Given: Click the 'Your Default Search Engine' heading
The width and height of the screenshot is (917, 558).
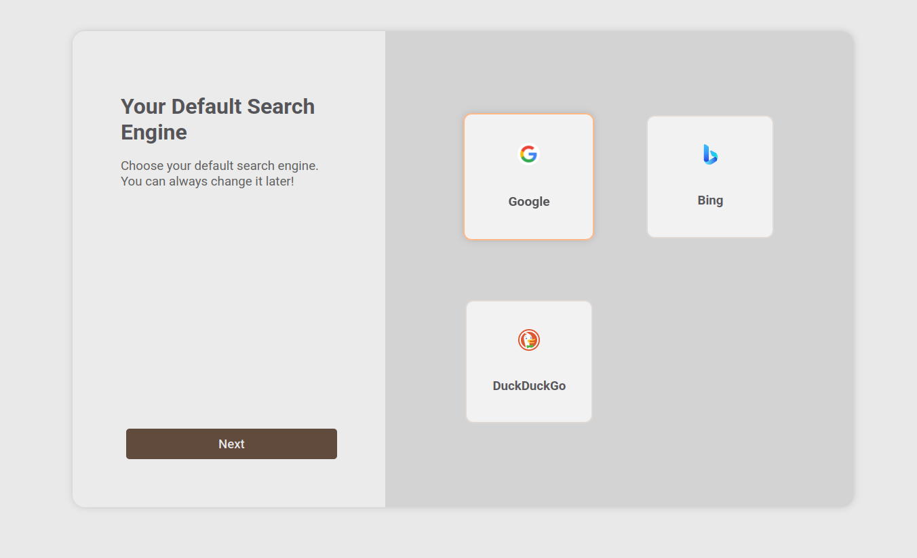Looking at the screenshot, I should (x=218, y=119).
